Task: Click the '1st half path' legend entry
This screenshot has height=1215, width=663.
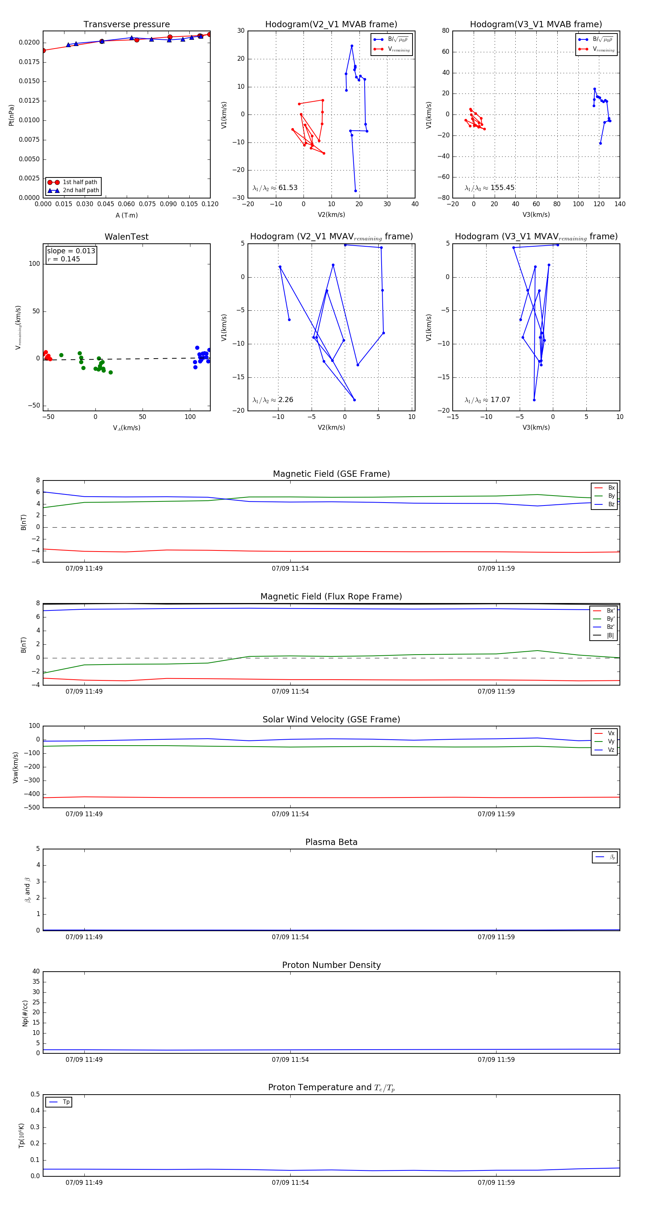Action: point(73,182)
